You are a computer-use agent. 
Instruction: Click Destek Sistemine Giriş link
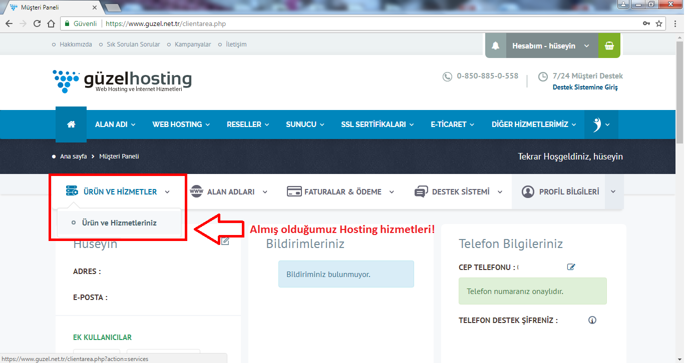tap(585, 87)
